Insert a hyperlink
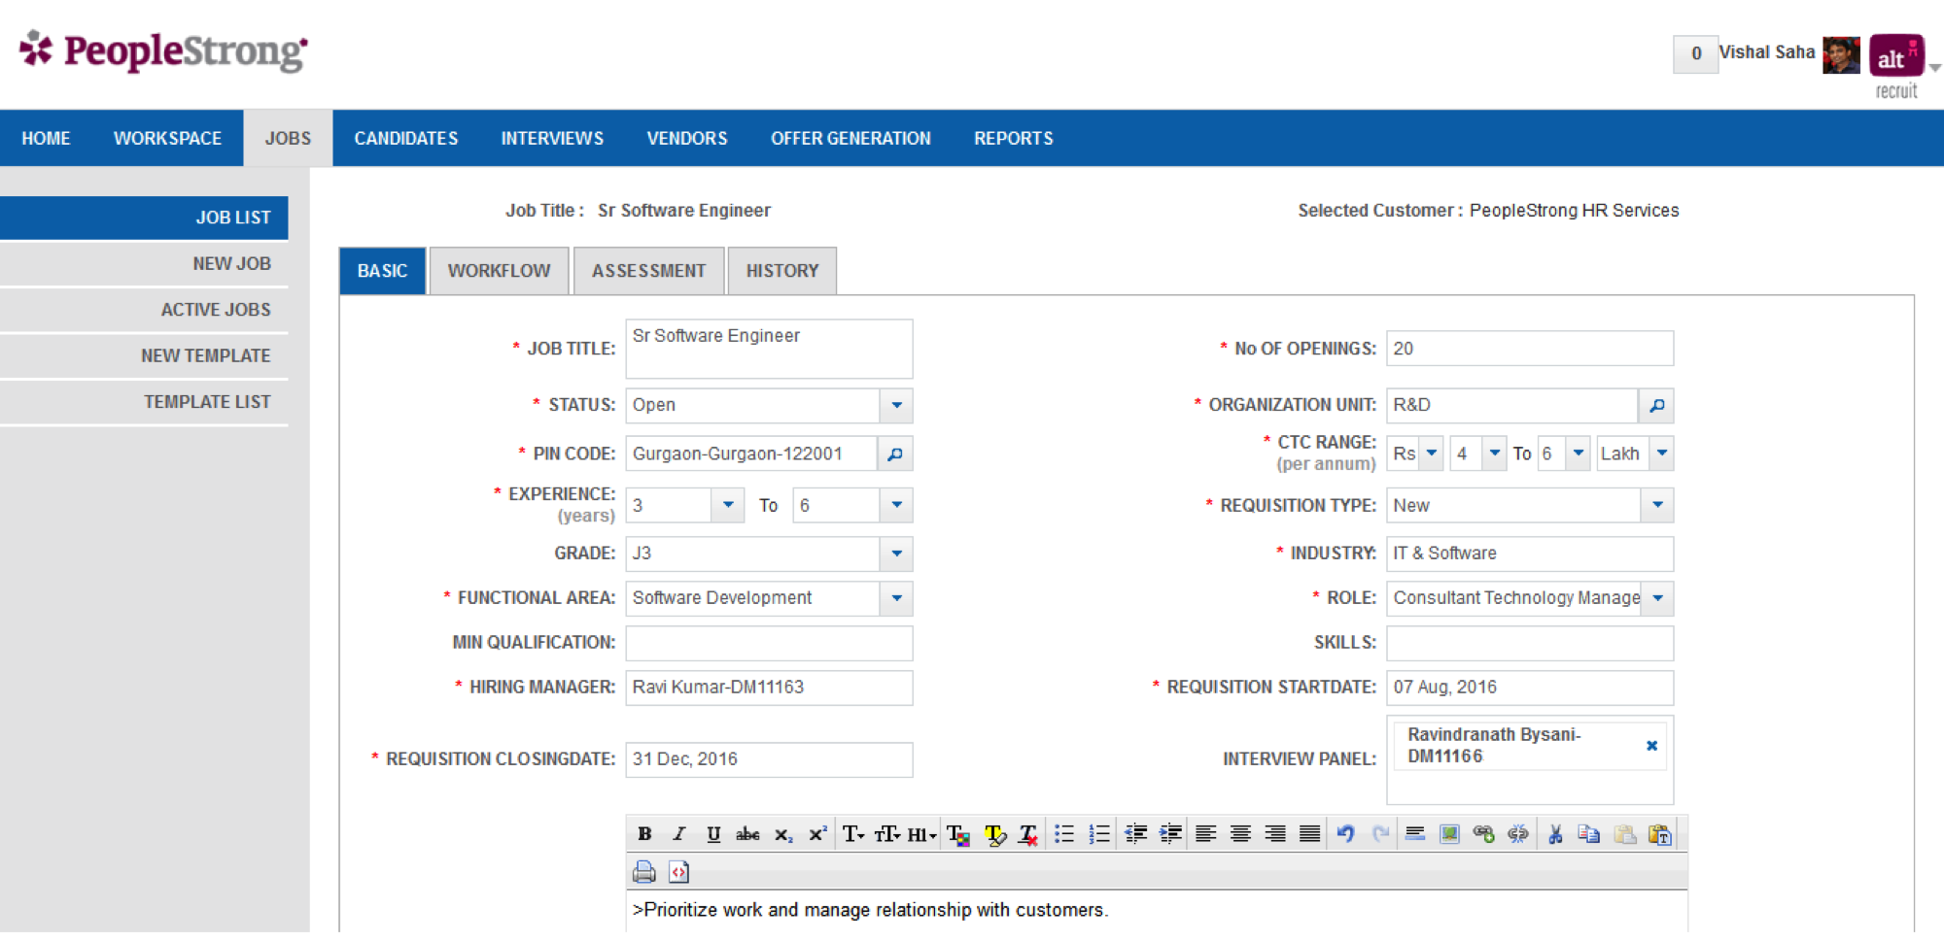This screenshot has height=941, width=1944. [x=1483, y=834]
